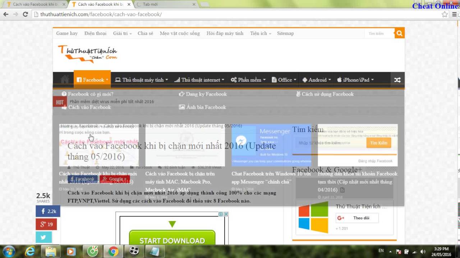Click the shuffle random-article icon
460x258 pixels.
coord(397,80)
